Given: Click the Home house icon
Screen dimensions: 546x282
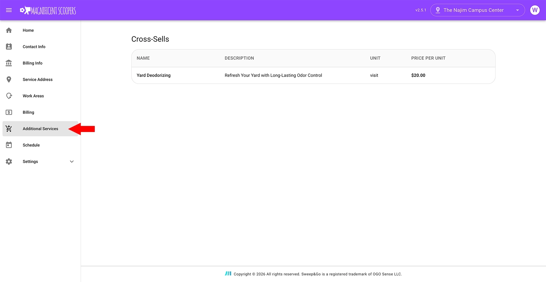Looking at the screenshot, I should point(9,30).
